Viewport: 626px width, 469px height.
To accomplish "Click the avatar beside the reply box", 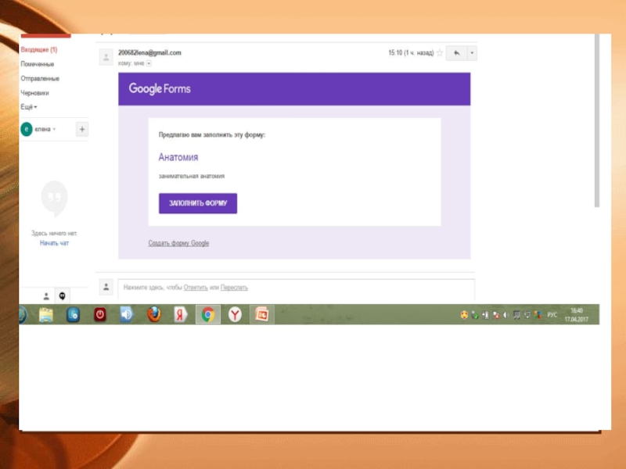I will (106, 287).
